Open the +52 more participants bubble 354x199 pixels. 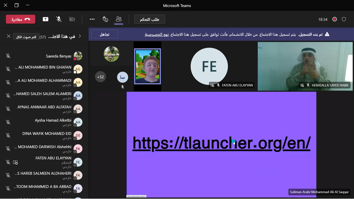(x=100, y=77)
